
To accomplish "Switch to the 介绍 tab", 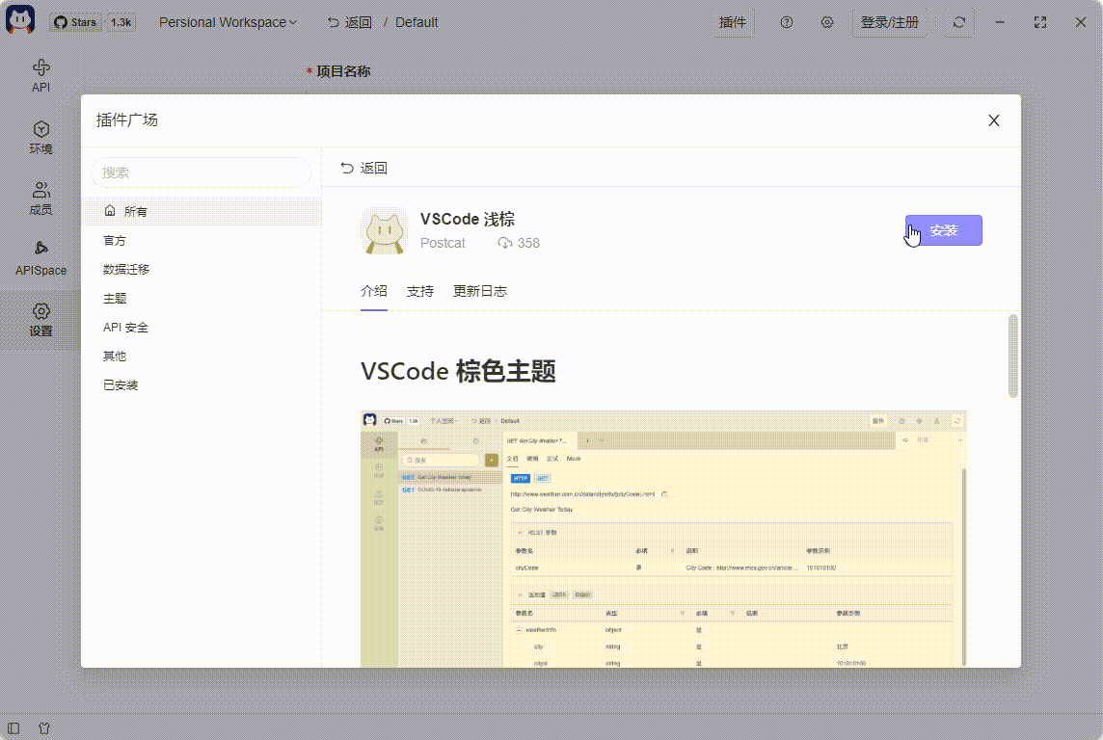I will pos(373,292).
